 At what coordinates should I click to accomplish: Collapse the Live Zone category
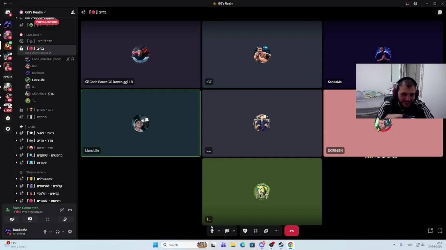[x=34, y=35]
